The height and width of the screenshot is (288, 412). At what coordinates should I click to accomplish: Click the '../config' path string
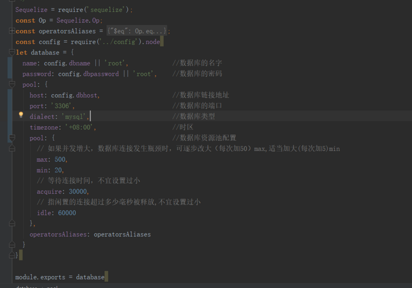click(117, 42)
